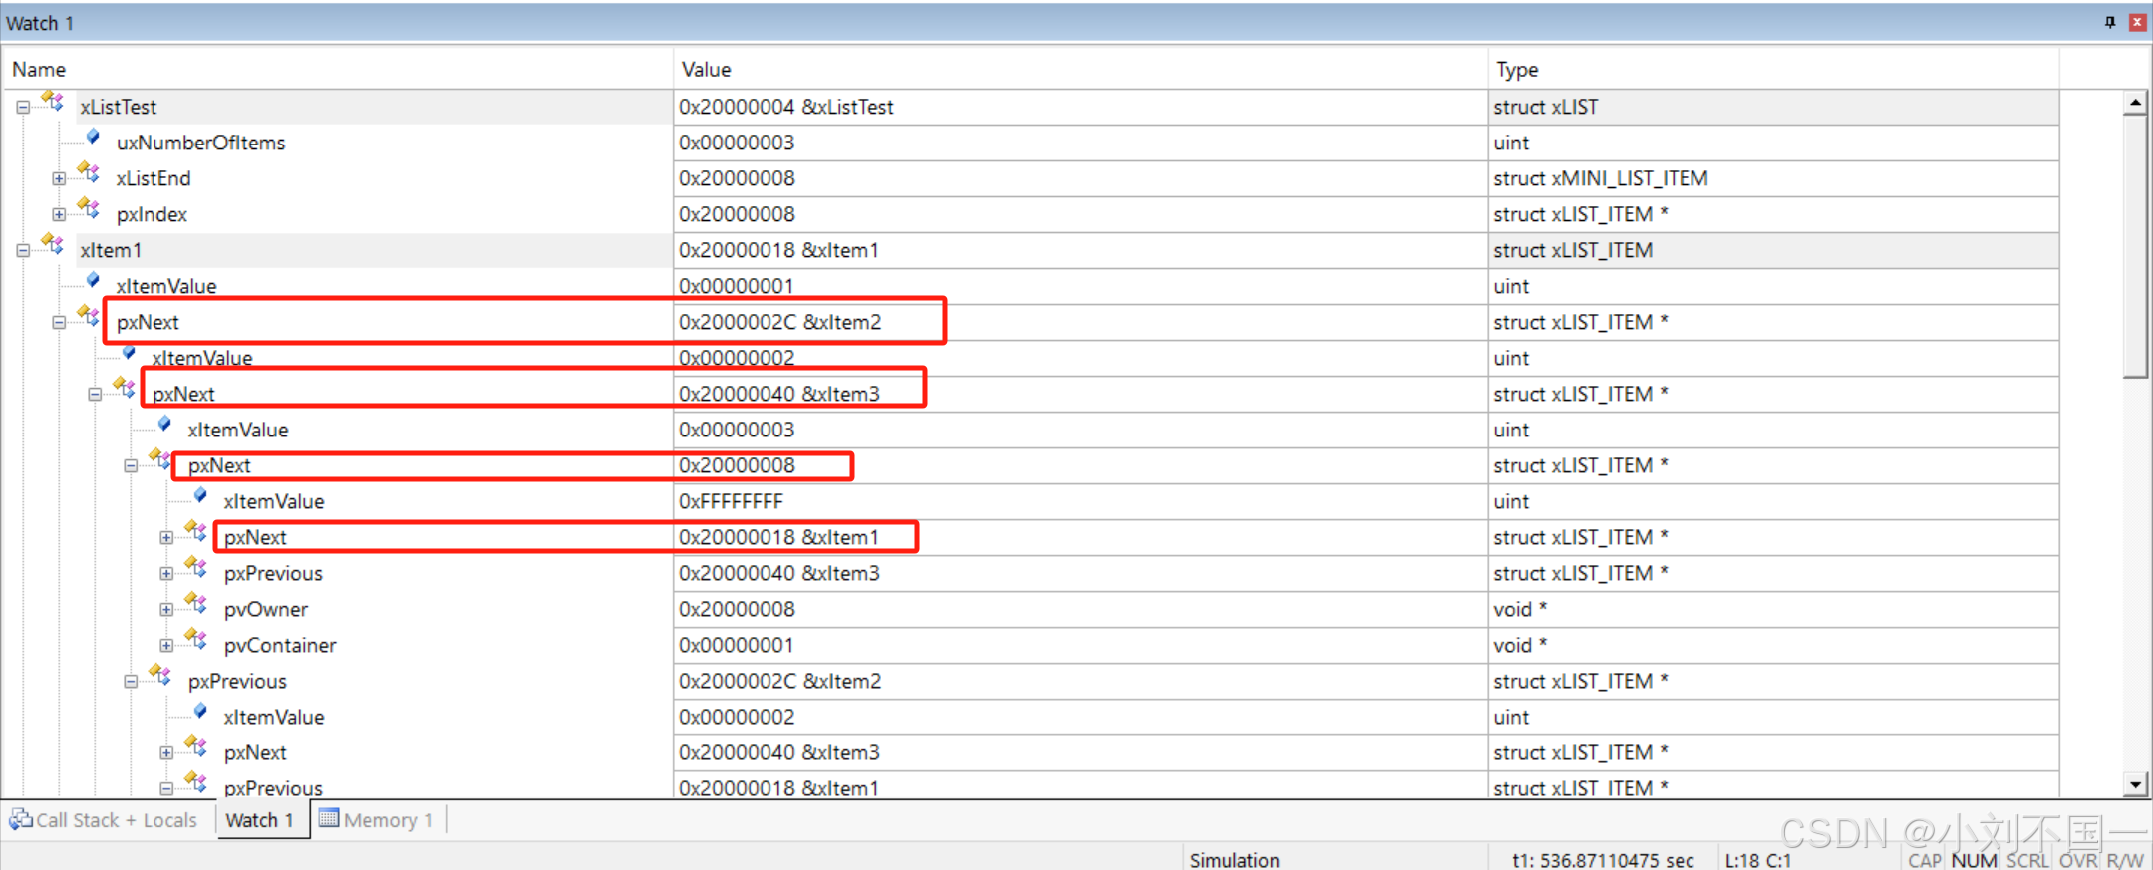2153x870 pixels.
Task: Select pvOwner value 0x20000008
Action: coord(737,609)
